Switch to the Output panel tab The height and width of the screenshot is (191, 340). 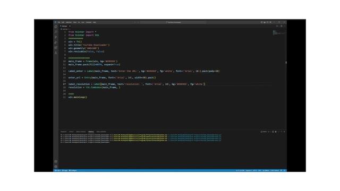[x=71, y=132]
